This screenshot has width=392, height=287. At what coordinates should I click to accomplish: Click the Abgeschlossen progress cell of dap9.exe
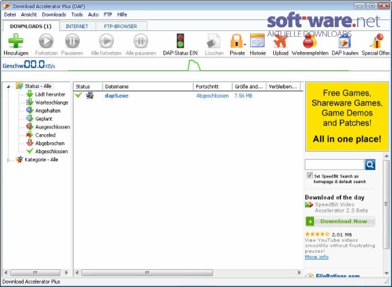[x=212, y=96]
